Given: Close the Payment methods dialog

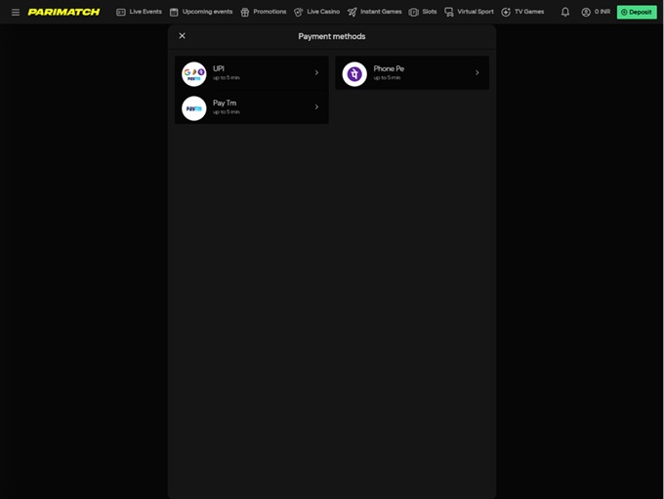Looking at the screenshot, I should [x=182, y=36].
